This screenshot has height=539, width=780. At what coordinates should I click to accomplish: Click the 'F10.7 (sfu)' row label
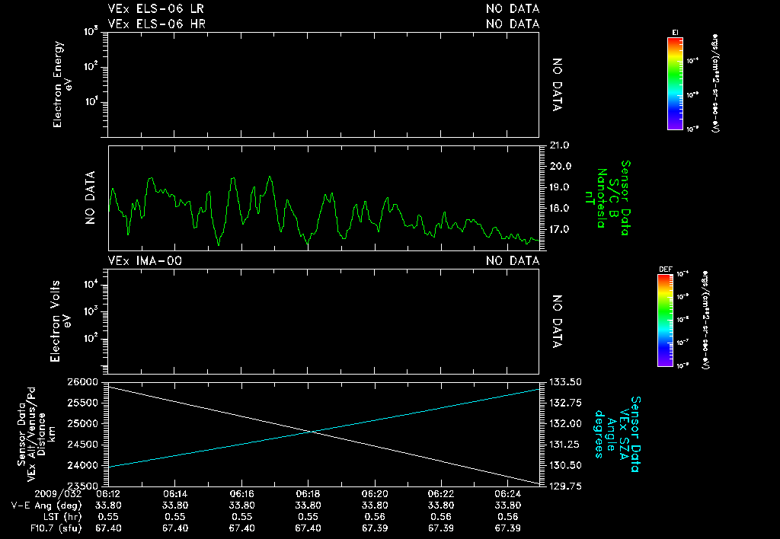pyautogui.click(x=56, y=528)
